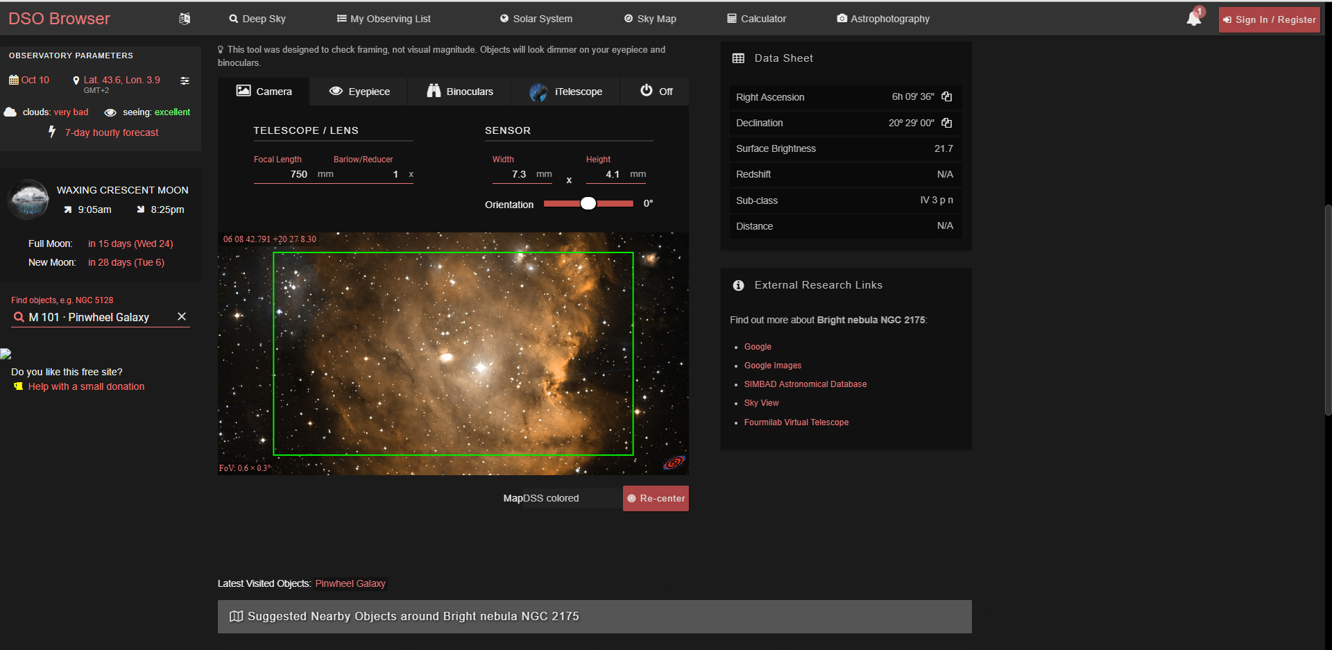
Task: Open the SIMBAD Astronomical Database link
Action: (805, 384)
